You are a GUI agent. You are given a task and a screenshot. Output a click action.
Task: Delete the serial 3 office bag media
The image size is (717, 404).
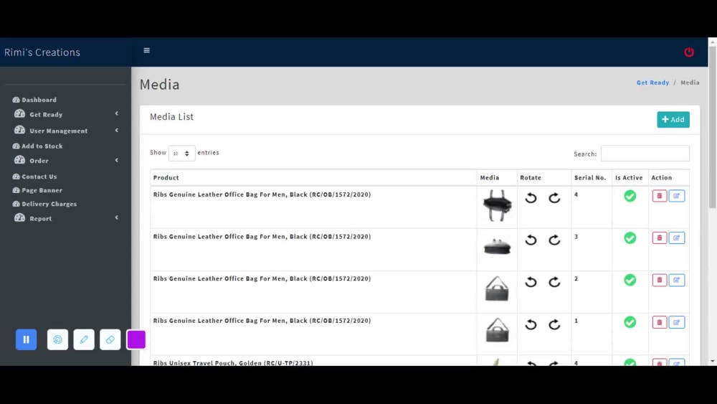click(x=660, y=238)
